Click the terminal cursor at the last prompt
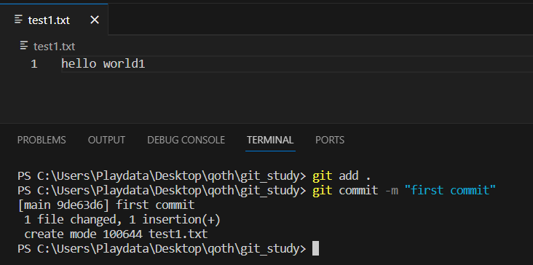533x265 pixels. coord(315,248)
